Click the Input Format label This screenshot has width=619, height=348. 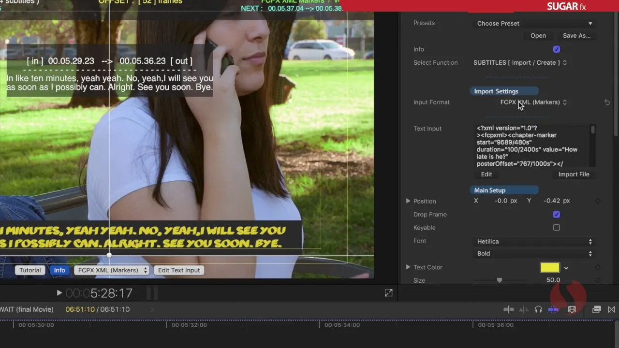(431, 102)
